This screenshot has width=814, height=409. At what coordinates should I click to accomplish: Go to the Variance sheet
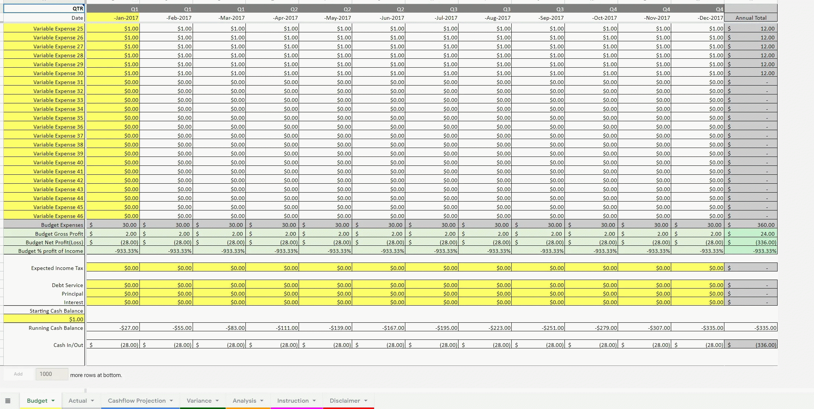pyautogui.click(x=199, y=400)
